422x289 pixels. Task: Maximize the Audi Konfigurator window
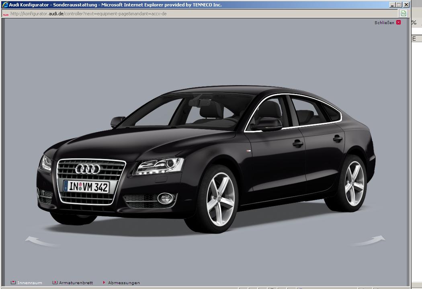[x=399, y=5]
